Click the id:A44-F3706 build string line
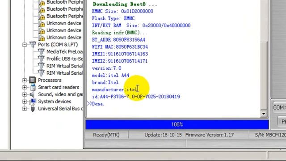The height and width of the screenshot is (161, 286). point(136,97)
